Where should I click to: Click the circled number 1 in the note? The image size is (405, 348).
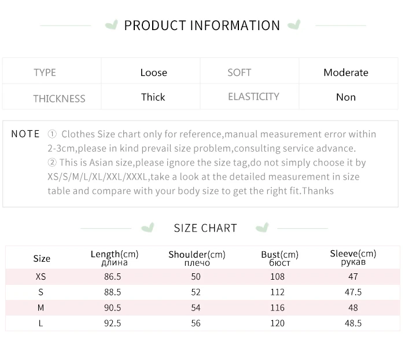click(52, 134)
